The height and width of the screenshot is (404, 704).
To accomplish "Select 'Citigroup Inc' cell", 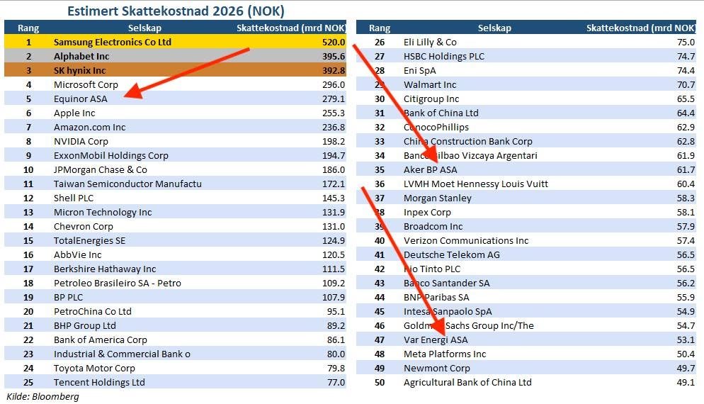I will (x=431, y=99).
